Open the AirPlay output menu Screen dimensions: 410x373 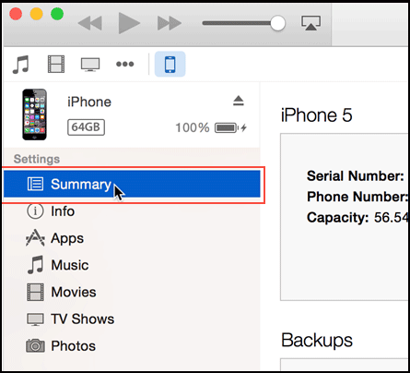pyautogui.click(x=311, y=23)
